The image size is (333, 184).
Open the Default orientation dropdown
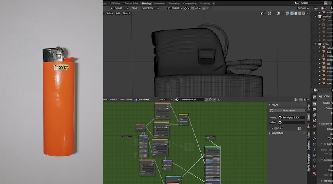tap(119, 8)
